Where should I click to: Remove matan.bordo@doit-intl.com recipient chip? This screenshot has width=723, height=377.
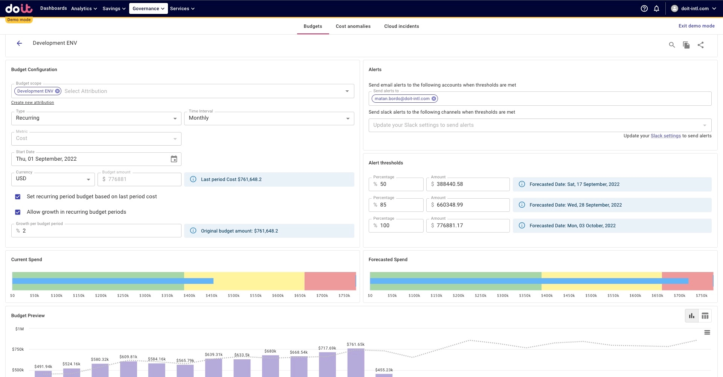434,99
